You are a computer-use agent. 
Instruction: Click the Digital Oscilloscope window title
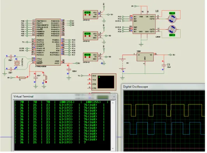tap(135, 87)
